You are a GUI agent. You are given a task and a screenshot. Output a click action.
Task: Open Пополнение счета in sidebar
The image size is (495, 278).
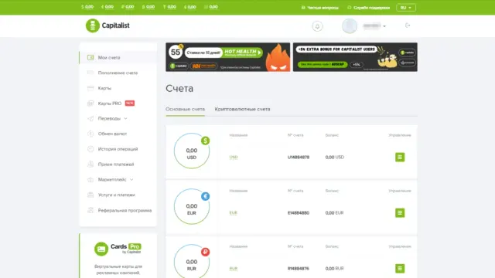118,73
